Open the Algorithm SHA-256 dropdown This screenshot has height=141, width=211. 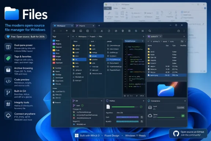click(x=129, y=113)
